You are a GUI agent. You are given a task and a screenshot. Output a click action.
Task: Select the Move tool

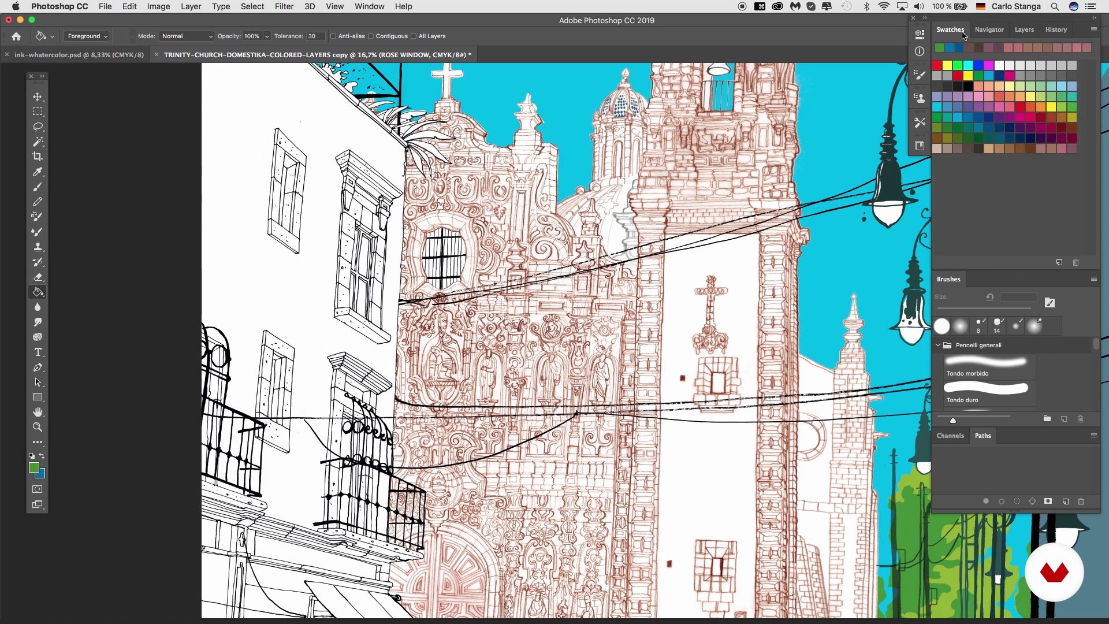(x=38, y=96)
